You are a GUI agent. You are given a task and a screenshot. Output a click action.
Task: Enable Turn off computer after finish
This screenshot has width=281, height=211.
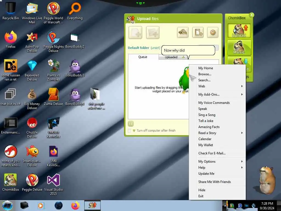pyautogui.click(x=130, y=131)
